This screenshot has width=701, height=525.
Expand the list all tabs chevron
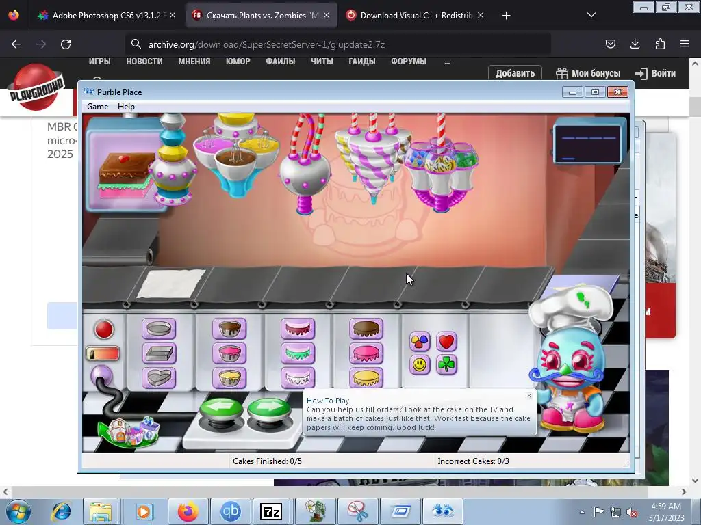click(591, 16)
